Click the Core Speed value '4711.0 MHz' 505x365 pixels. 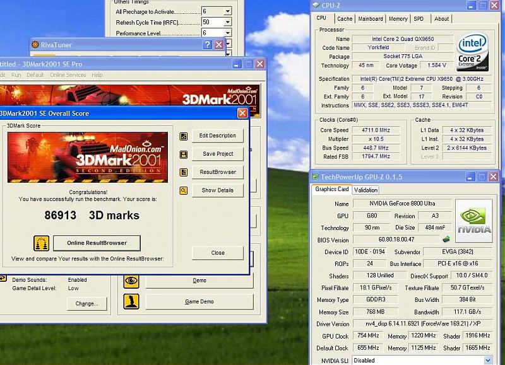pyautogui.click(x=376, y=130)
